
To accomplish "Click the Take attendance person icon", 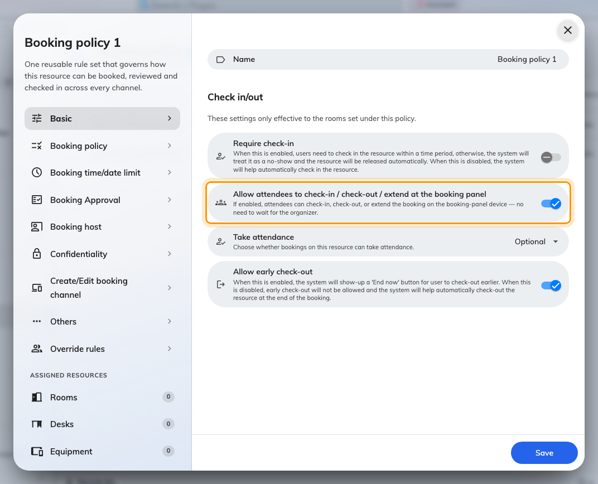I will pos(220,241).
